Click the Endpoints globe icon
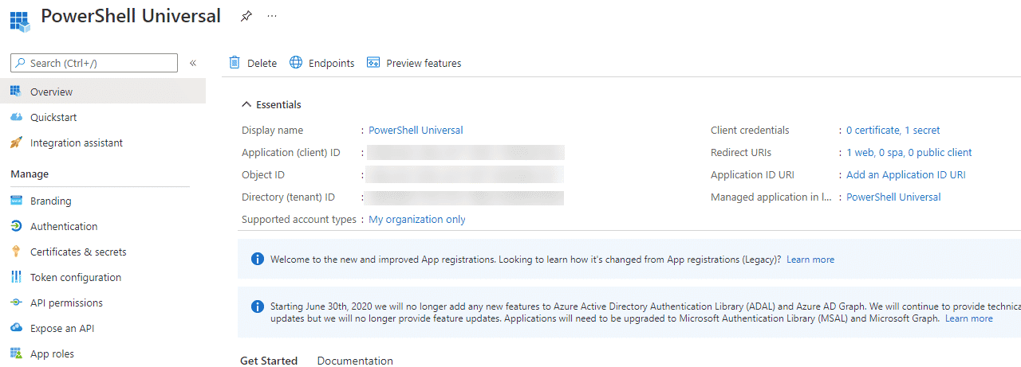The image size is (1021, 367). coord(296,62)
